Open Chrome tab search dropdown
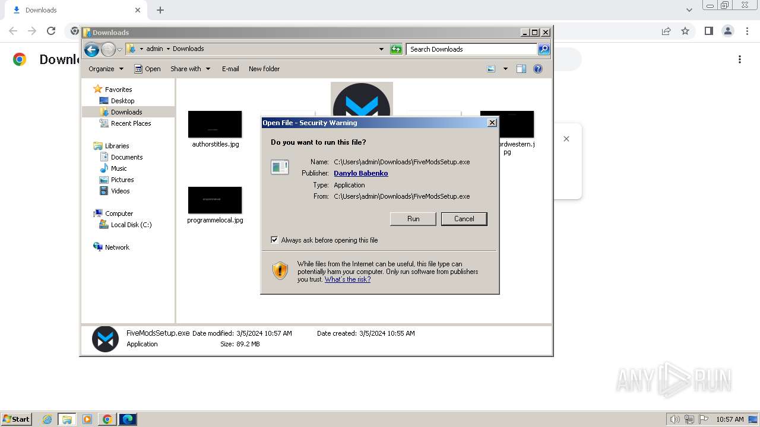760x427 pixels. click(x=689, y=10)
